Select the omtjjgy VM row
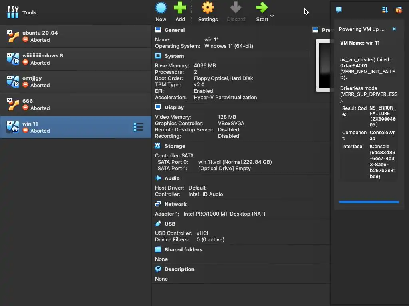 (75, 81)
